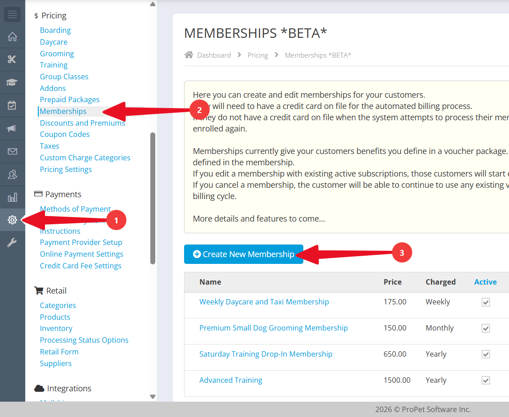Screen dimensions: 509x417
Task: Click the Name column header
Action: (210, 282)
